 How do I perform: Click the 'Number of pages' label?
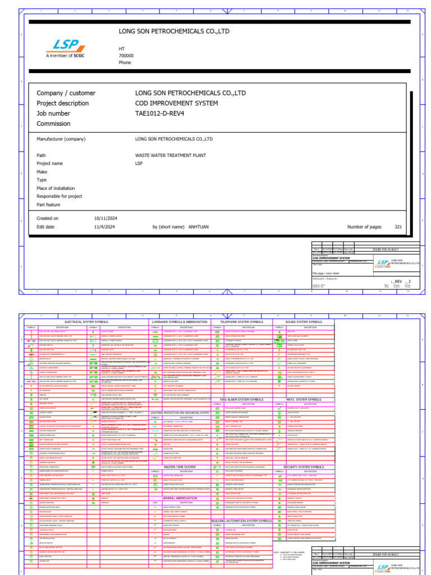click(365, 227)
